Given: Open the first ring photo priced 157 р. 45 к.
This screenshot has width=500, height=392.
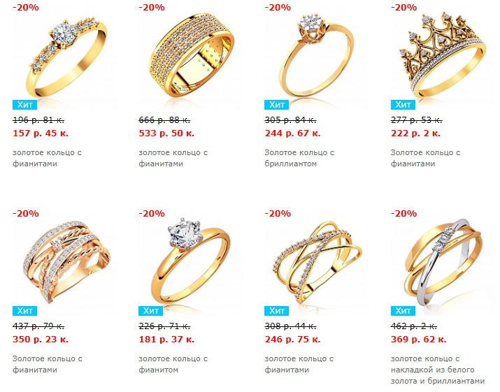Looking at the screenshot, I should coord(66,57).
